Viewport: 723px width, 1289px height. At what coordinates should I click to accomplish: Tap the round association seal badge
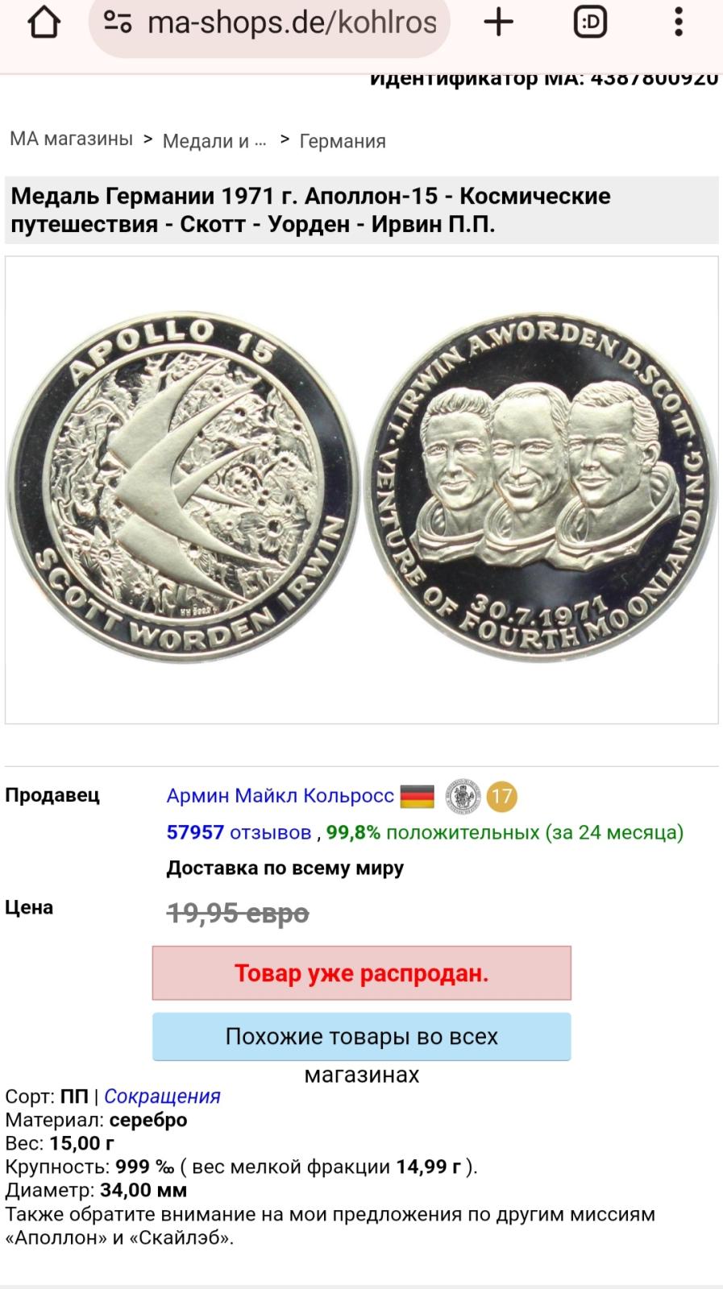(x=463, y=797)
